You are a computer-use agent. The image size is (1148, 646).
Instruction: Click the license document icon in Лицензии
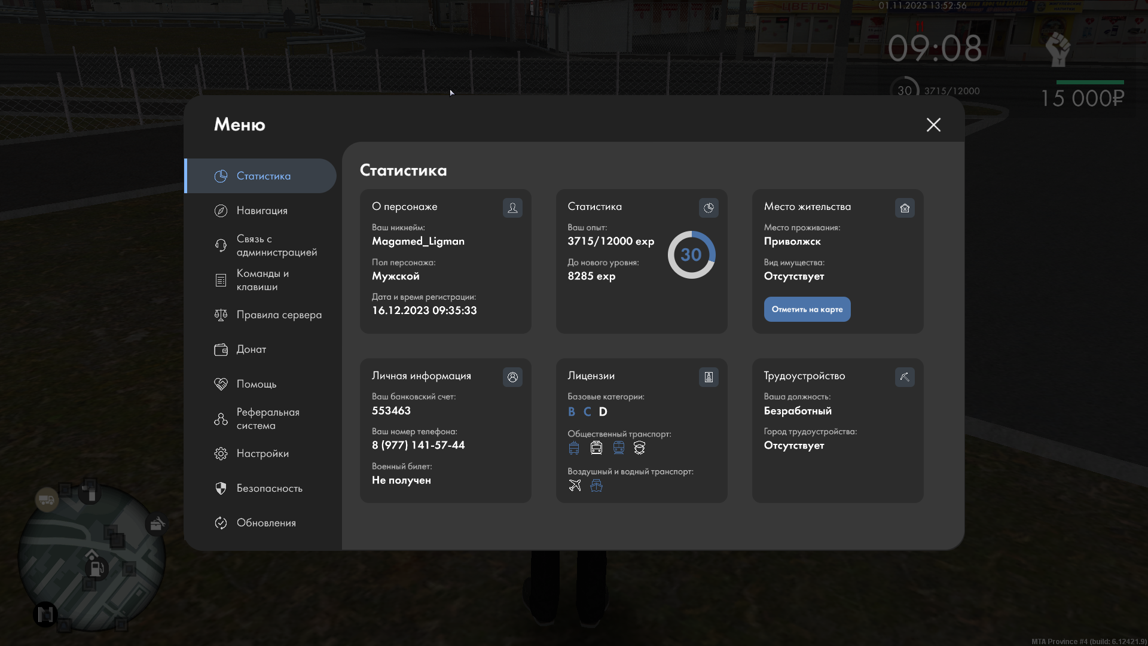tap(709, 377)
